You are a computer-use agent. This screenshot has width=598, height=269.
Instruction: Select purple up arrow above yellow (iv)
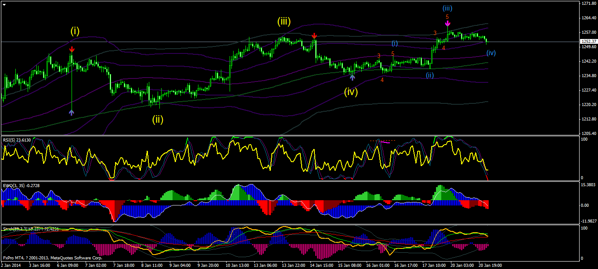(352, 77)
